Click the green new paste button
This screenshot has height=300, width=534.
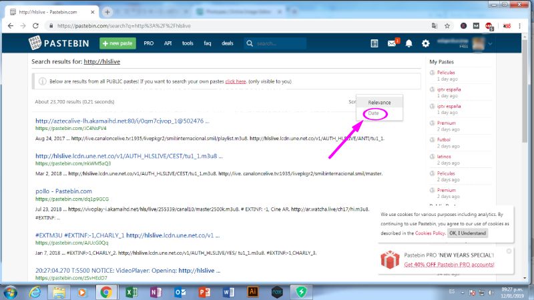point(117,43)
